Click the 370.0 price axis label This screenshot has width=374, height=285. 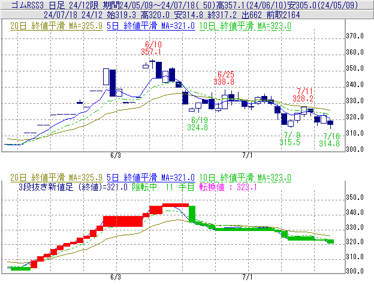pyautogui.click(x=355, y=36)
